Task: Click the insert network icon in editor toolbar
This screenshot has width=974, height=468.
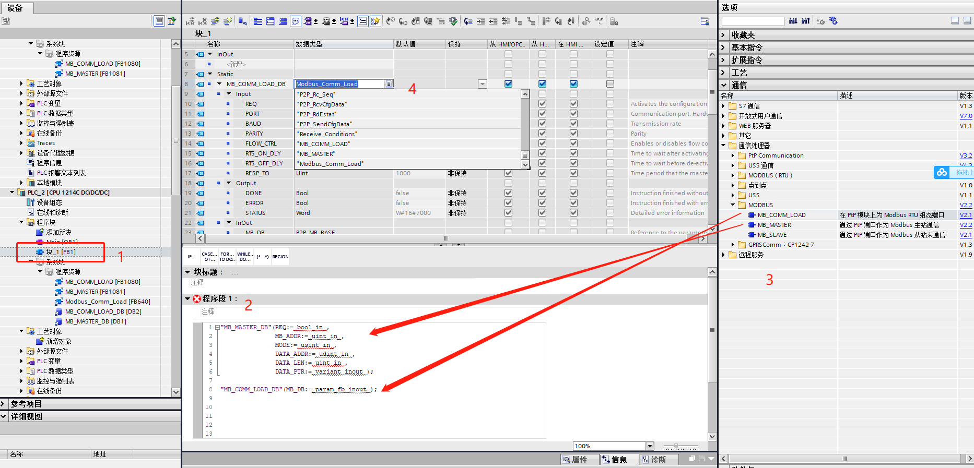Action: click(190, 21)
